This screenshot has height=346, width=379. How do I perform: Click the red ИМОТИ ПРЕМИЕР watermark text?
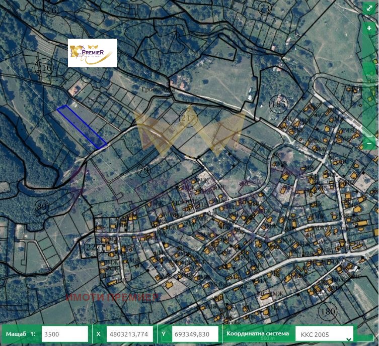[112, 297]
